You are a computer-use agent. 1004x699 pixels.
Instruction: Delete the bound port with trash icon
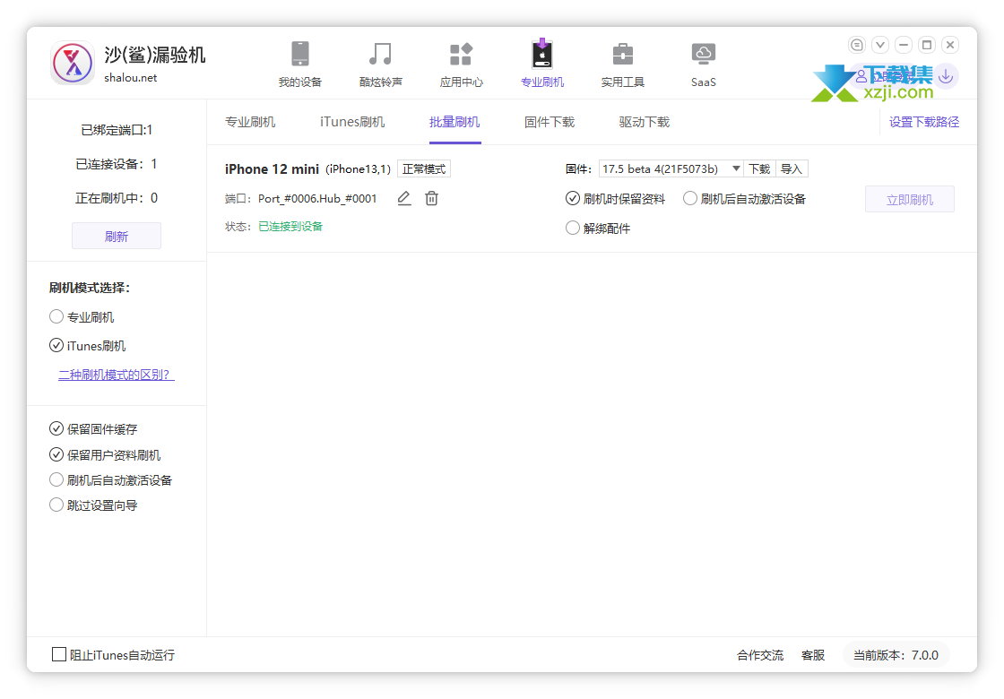431,198
